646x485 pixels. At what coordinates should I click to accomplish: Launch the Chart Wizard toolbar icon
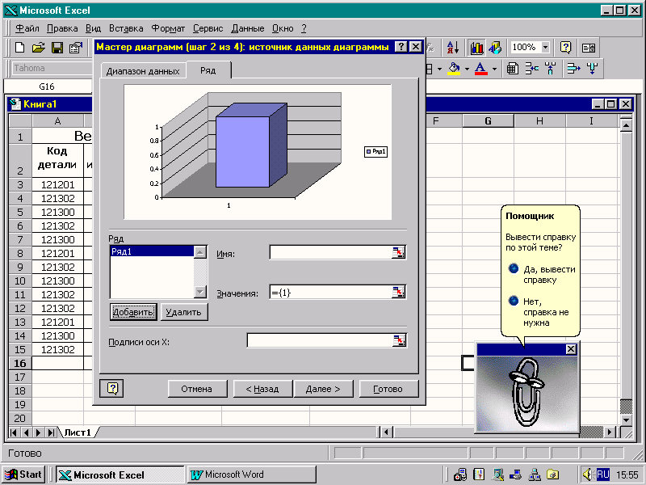(476, 48)
